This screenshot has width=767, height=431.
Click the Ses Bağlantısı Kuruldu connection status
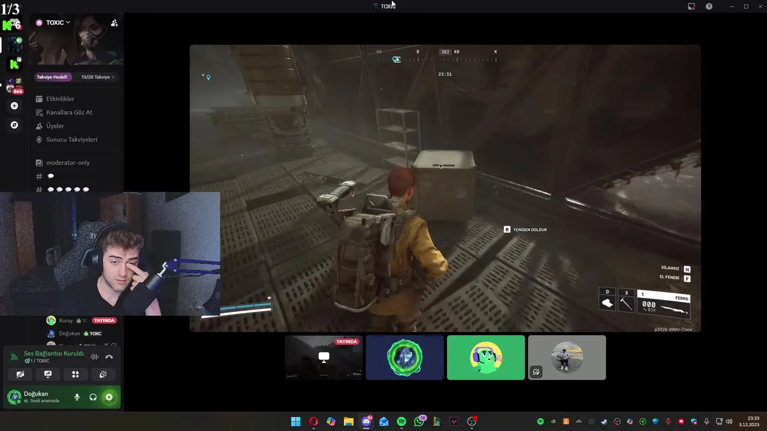(54, 353)
